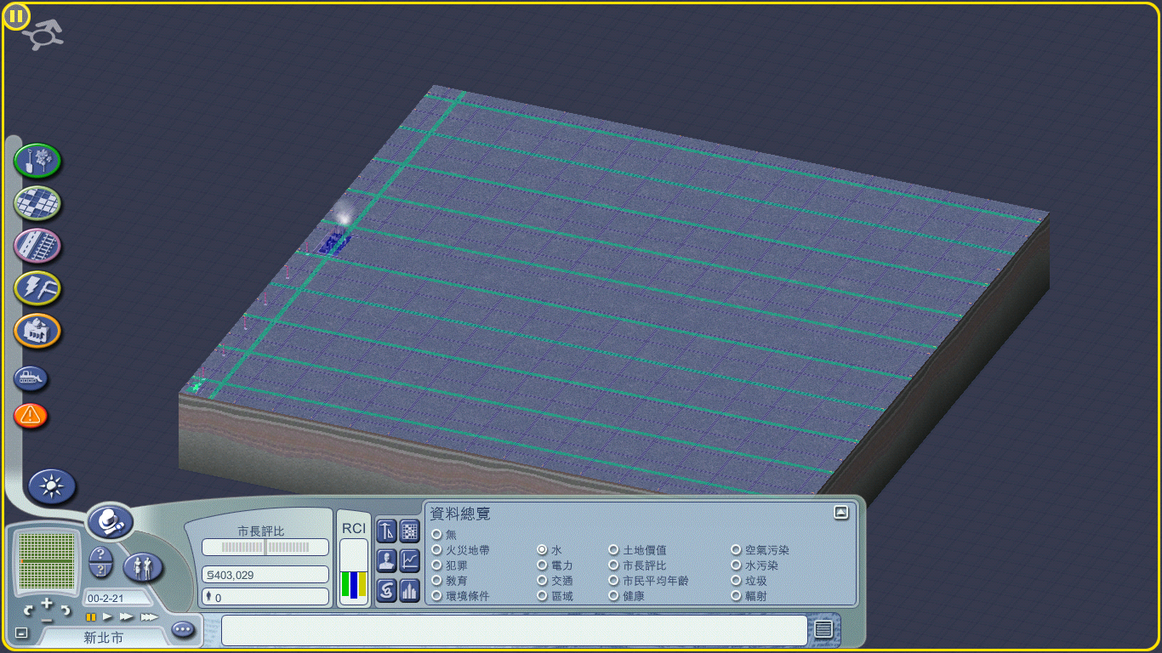The width and height of the screenshot is (1162, 653).
Task: Select the 健康 data view
Action: click(613, 596)
